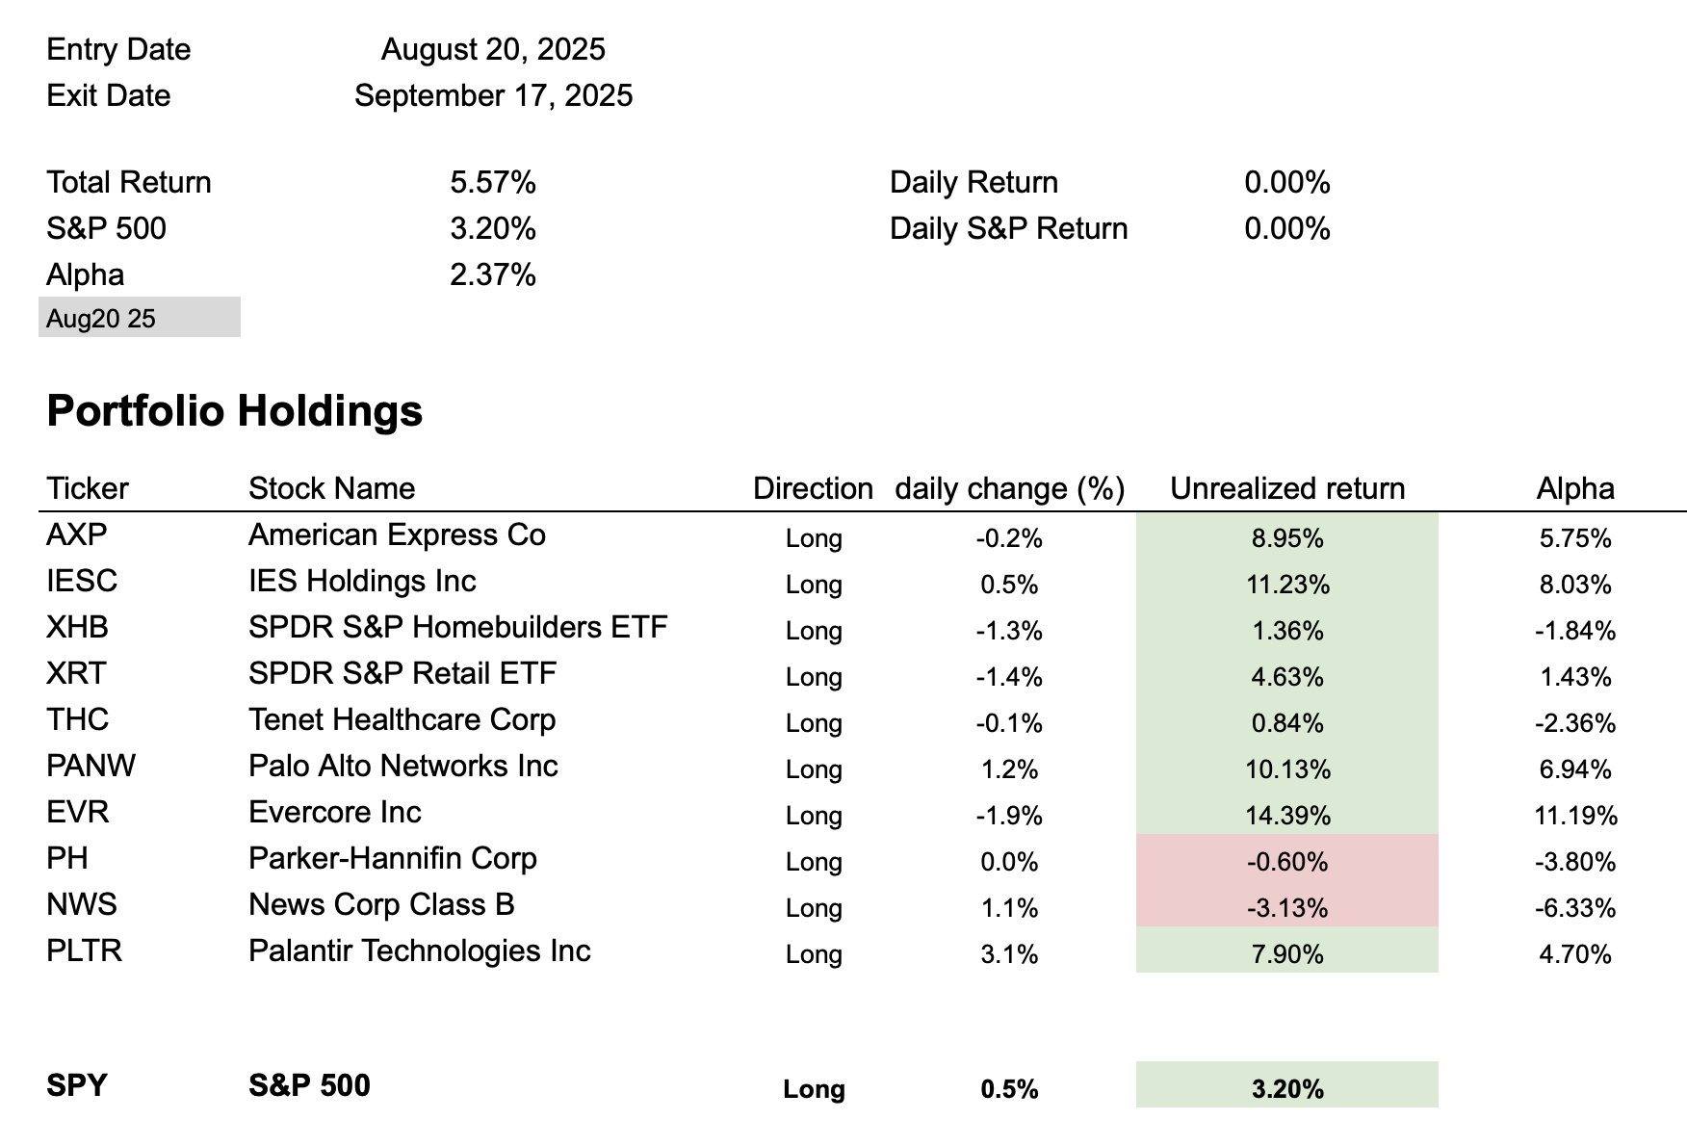The width and height of the screenshot is (1687, 1146).
Task: Click News Corp's red -3.13% return cell
Action: pyautogui.click(x=1286, y=908)
